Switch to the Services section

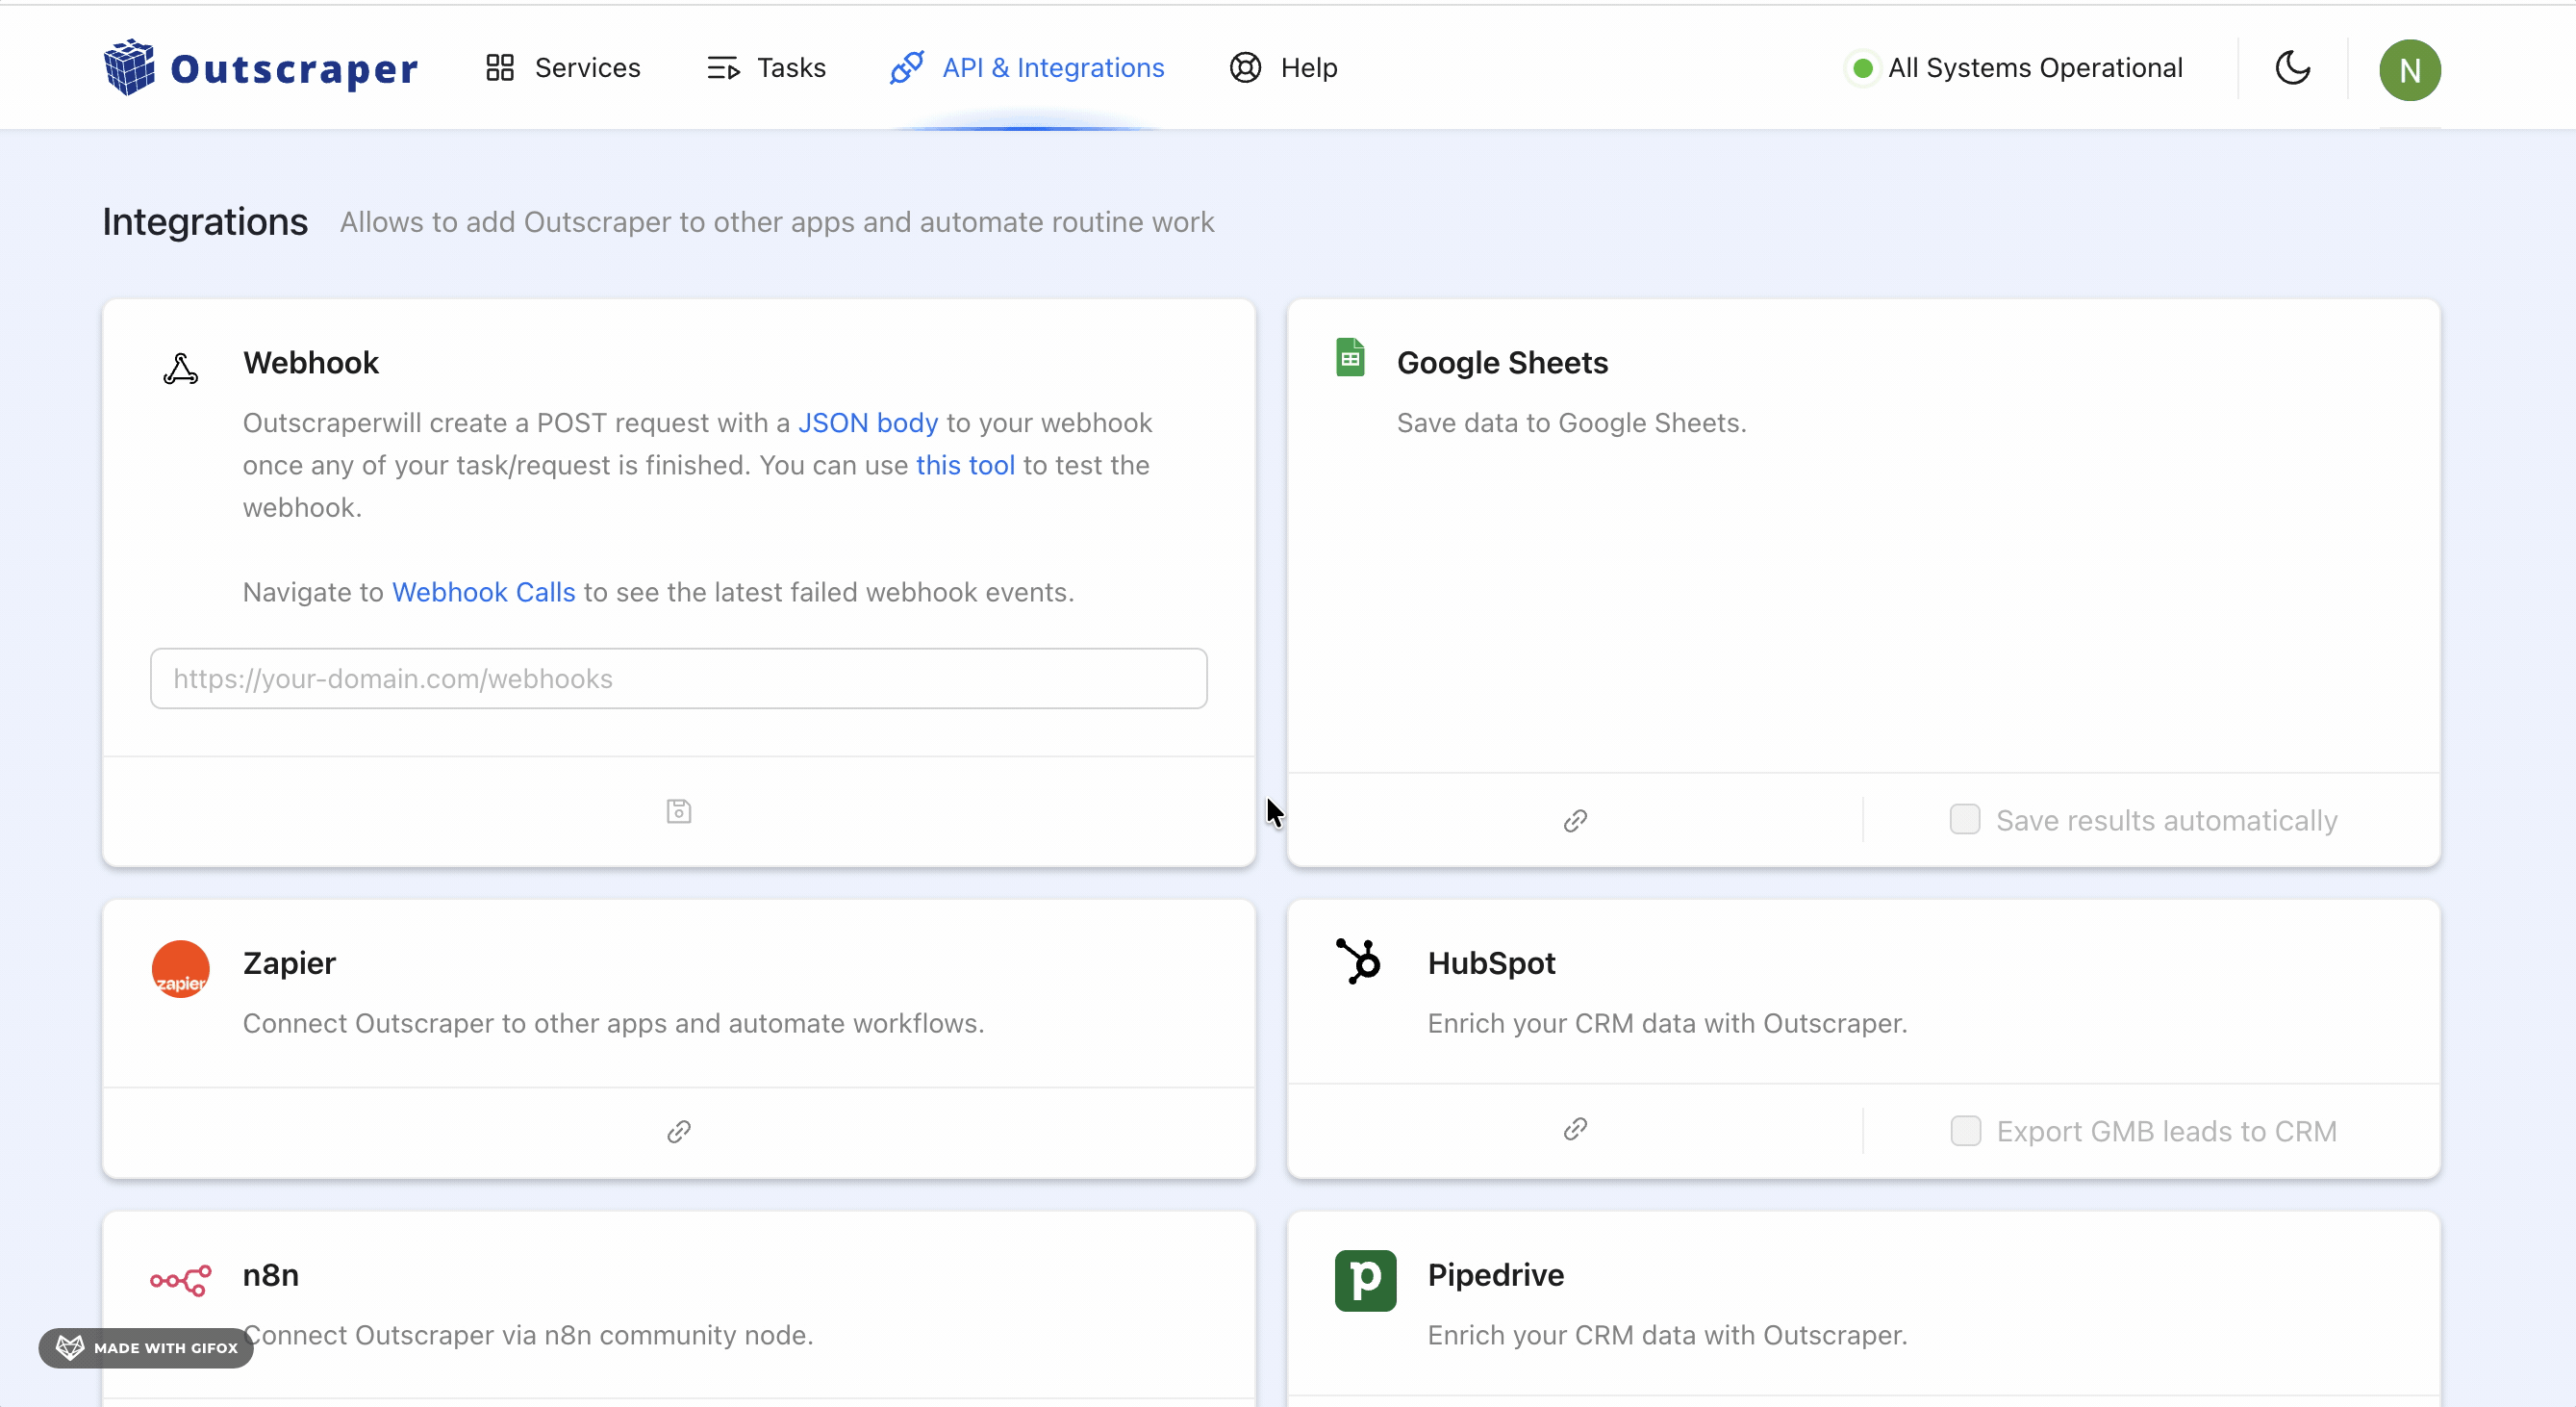(x=586, y=67)
